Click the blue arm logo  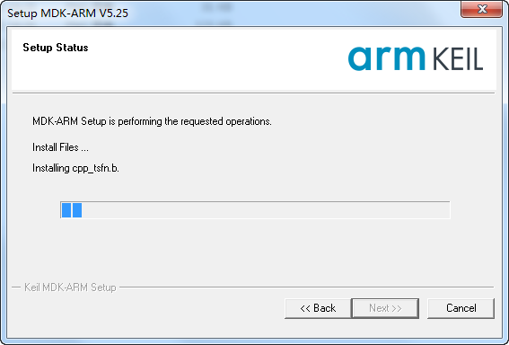(386, 58)
